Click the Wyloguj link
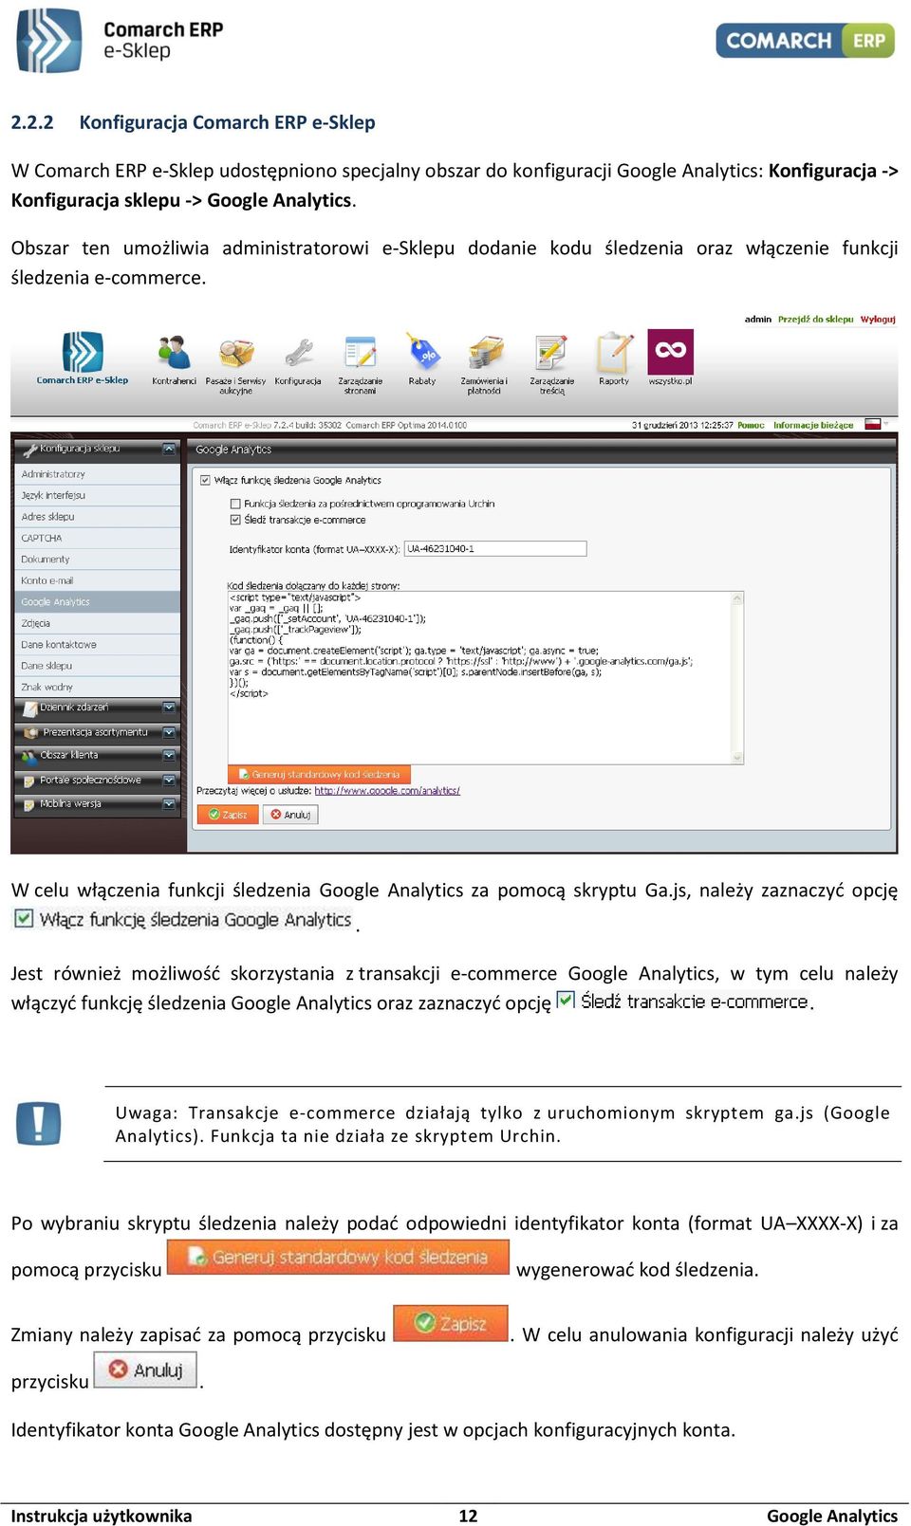The height and width of the screenshot is (1526, 911). 878,320
